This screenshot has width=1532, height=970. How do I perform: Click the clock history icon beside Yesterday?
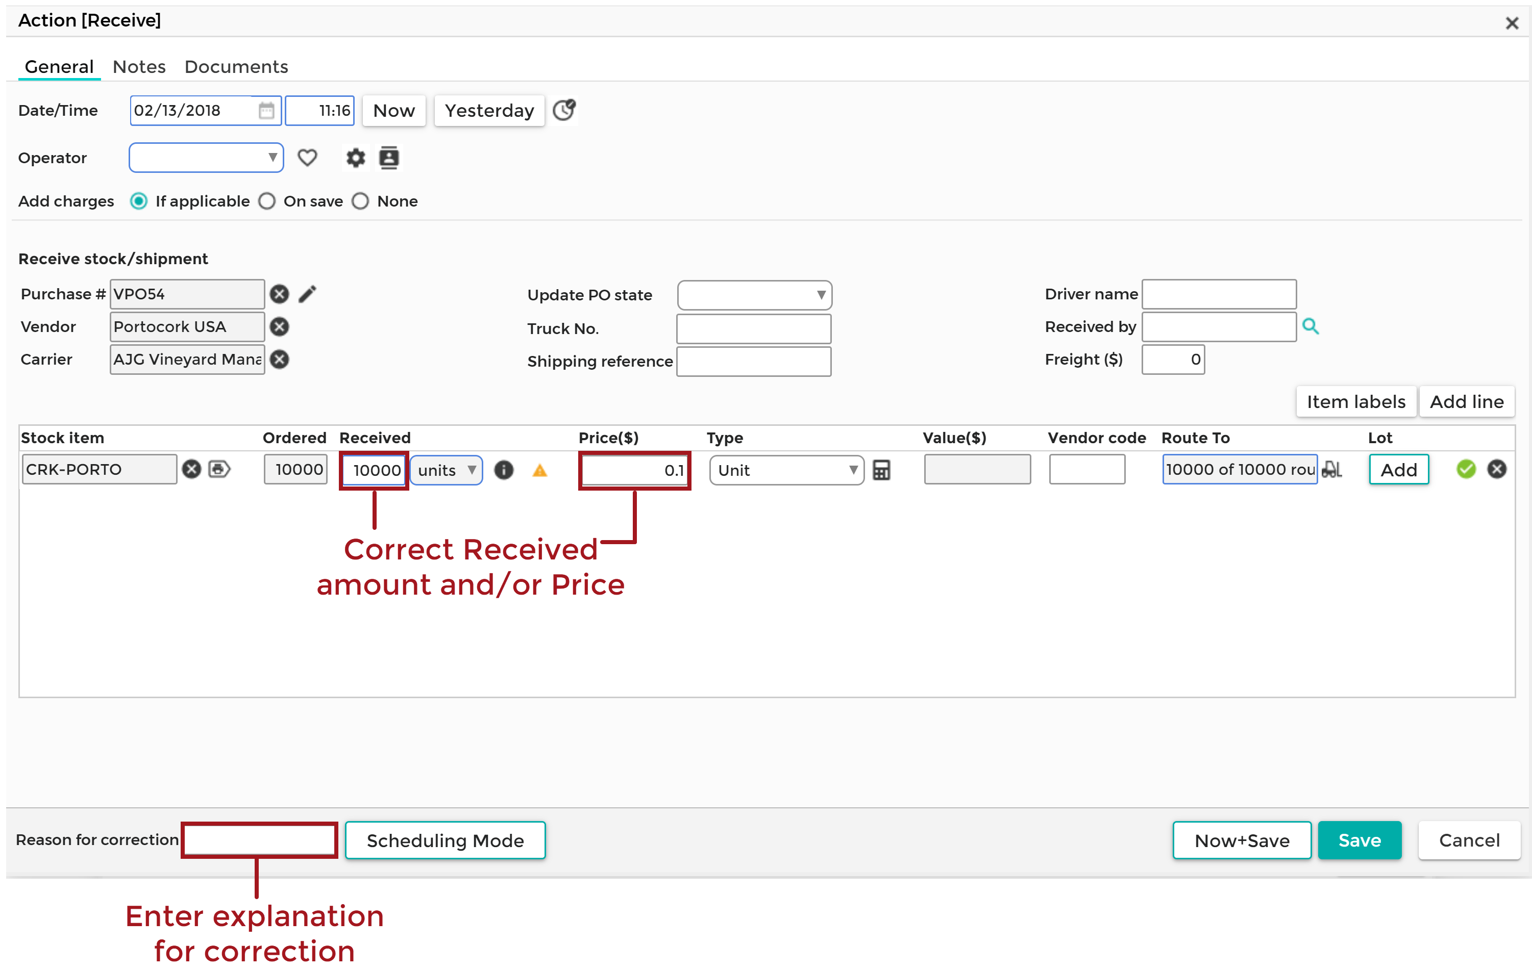(x=564, y=110)
